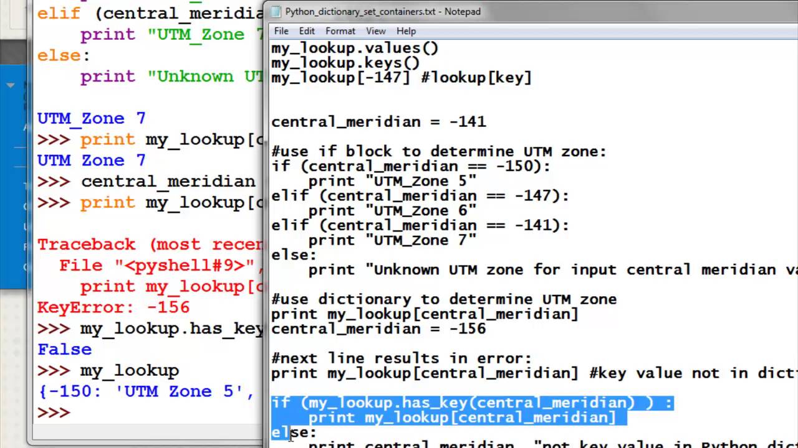Click the comment "#use if block to determine UTM zone:"
Screen dimensions: 798x448
pos(439,152)
